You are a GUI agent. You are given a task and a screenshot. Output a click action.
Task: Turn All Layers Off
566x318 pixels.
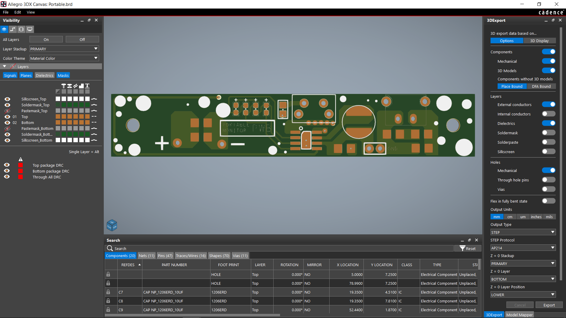pos(82,39)
